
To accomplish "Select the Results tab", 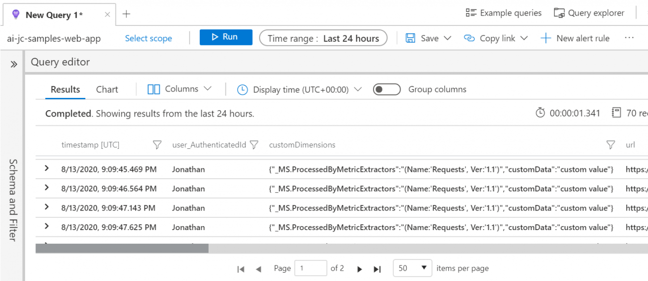I will coord(65,90).
